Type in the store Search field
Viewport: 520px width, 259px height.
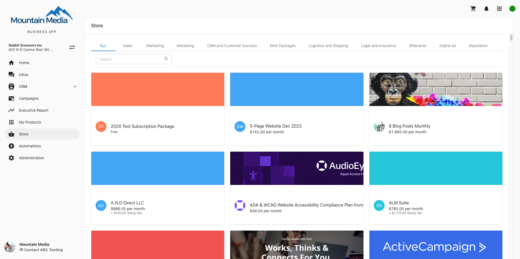point(130,59)
